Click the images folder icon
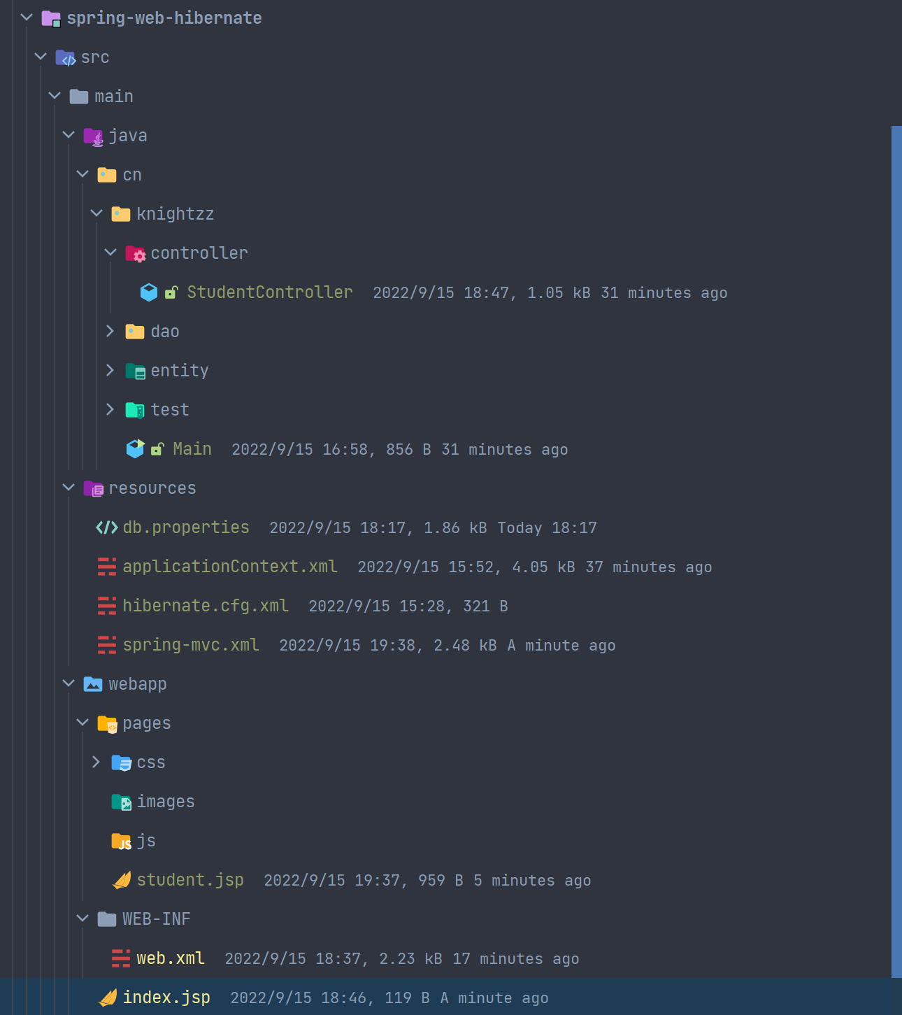The height and width of the screenshot is (1015, 902). point(121,802)
